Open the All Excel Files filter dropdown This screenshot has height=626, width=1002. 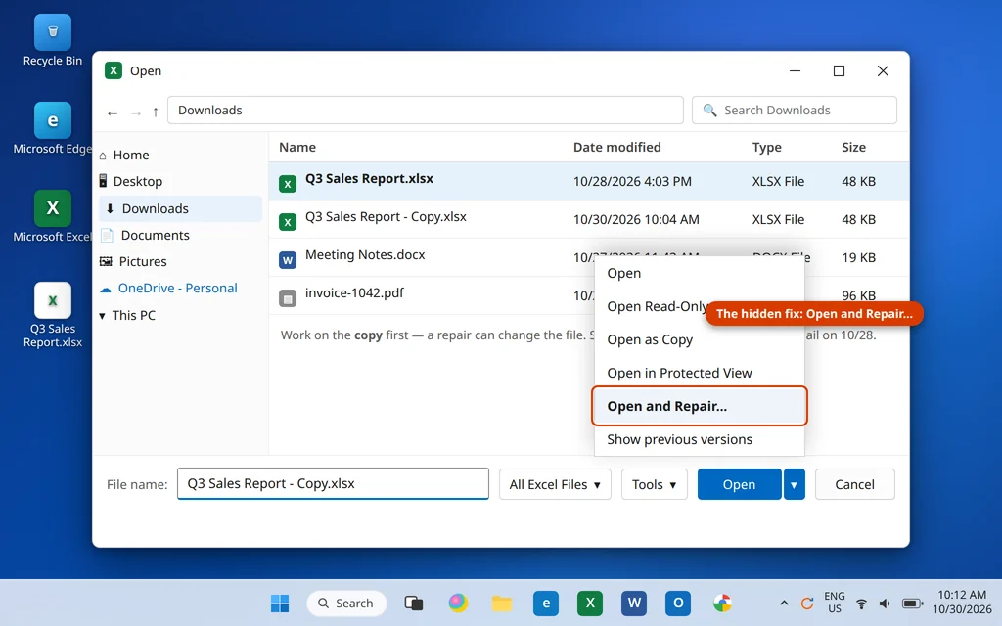tap(555, 484)
